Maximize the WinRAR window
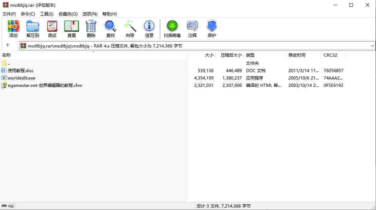 click(351, 5)
